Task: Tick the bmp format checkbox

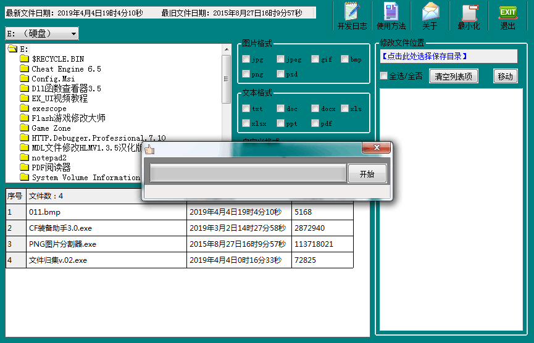Action: tap(344, 59)
